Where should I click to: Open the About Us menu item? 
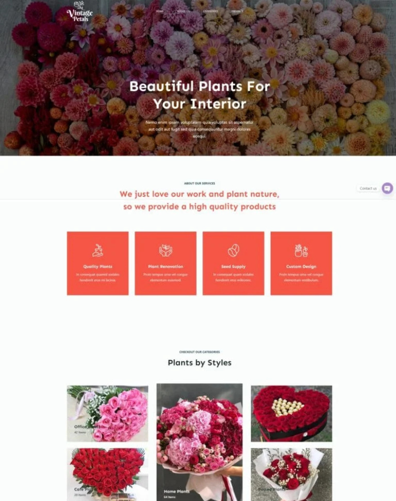pos(183,11)
